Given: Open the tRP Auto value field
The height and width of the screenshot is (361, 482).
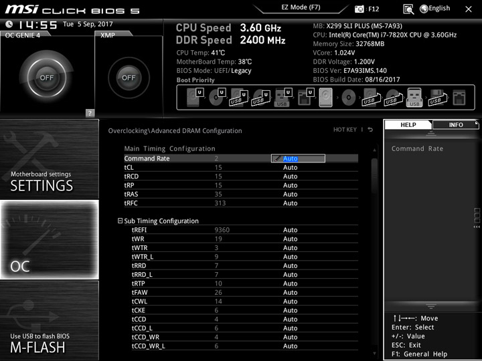Looking at the screenshot, I should pos(290,185).
